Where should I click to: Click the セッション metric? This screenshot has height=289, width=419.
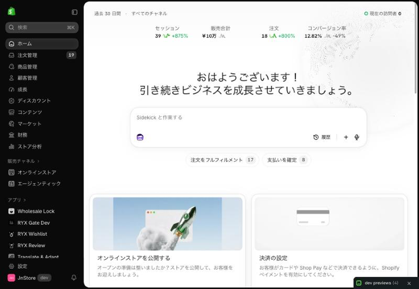coord(172,32)
